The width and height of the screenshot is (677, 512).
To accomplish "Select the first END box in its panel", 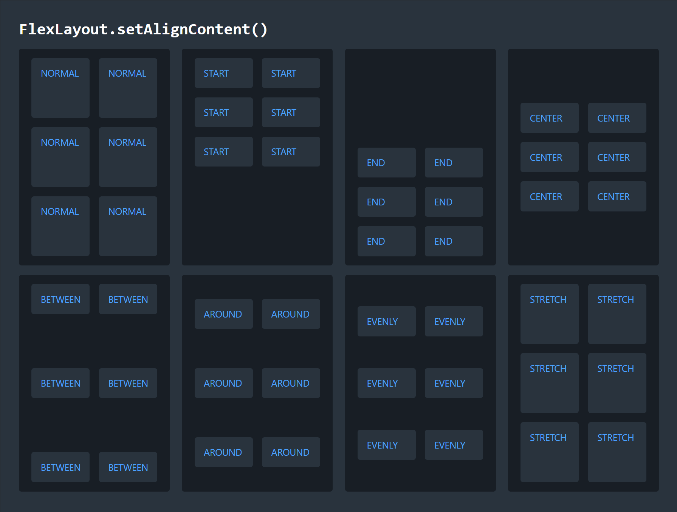I will [x=387, y=163].
